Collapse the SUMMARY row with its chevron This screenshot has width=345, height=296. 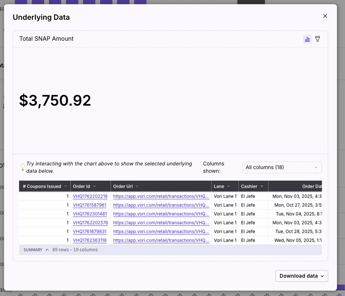click(x=47, y=249)
